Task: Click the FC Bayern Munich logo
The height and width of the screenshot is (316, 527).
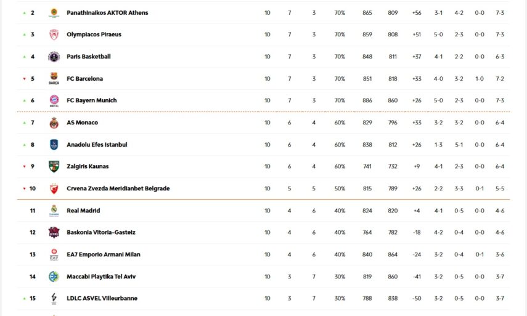Action: click(x=54, y=100)
